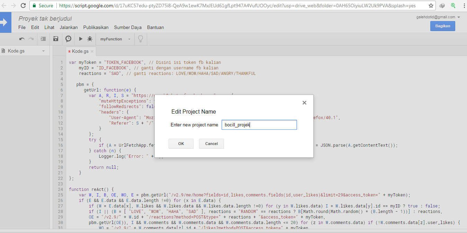Click the blue Bagikan button
Viewport: 467px width, 233px height.
click(442, 26)
